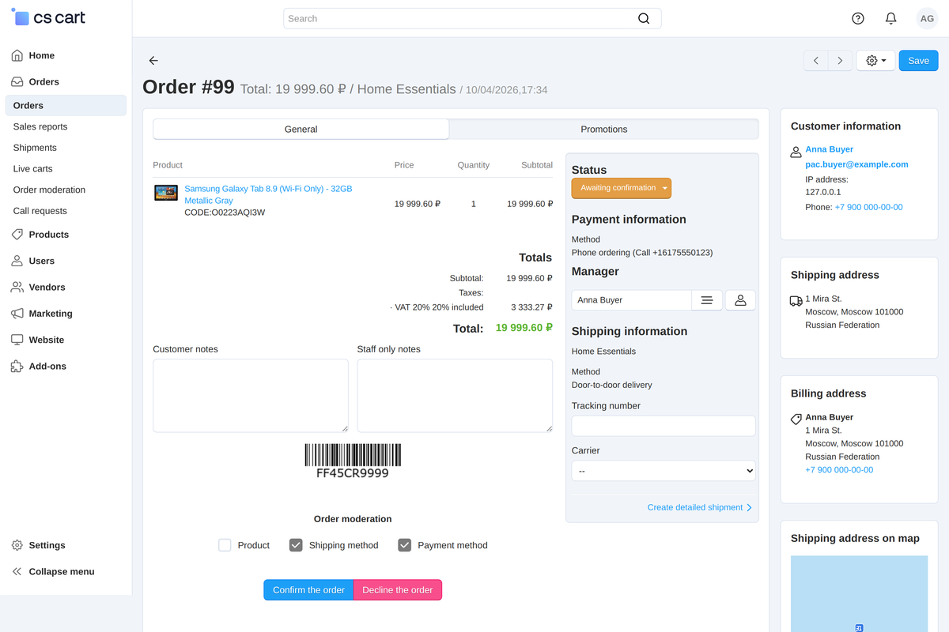Screen dimensions: 949x632
Task: Open the Awaiting confirmation status dropdown
Action: point(621,188)
